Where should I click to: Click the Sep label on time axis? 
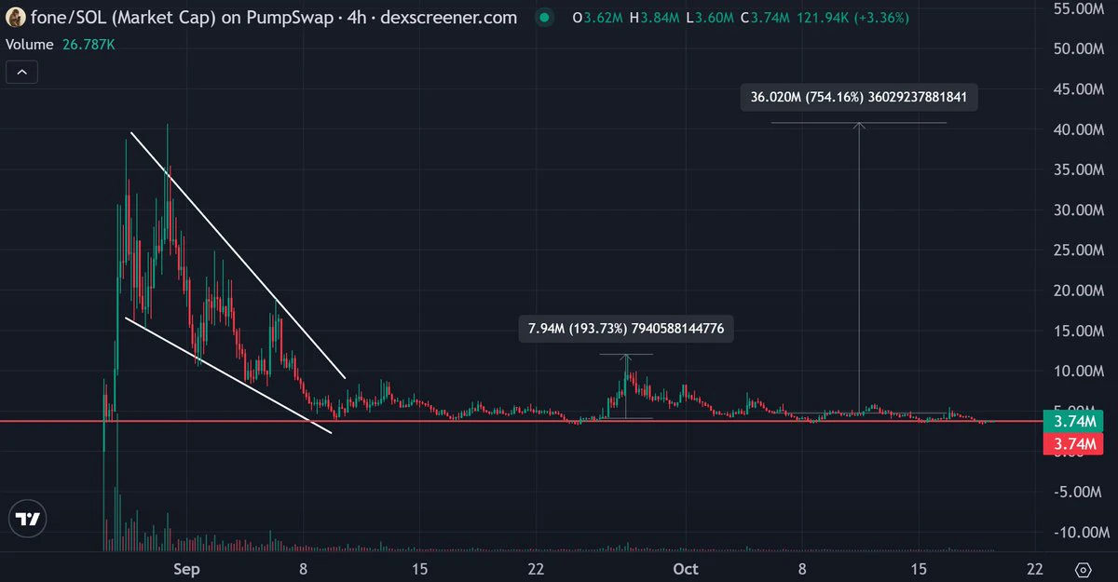pyautogui.click(x=187, y=569)
